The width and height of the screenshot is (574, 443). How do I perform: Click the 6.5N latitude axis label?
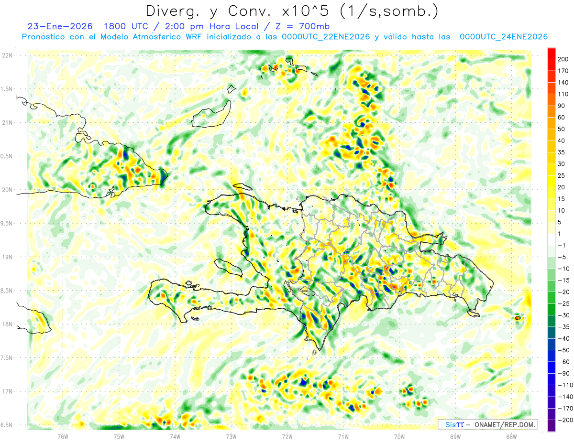pos(7,425)
